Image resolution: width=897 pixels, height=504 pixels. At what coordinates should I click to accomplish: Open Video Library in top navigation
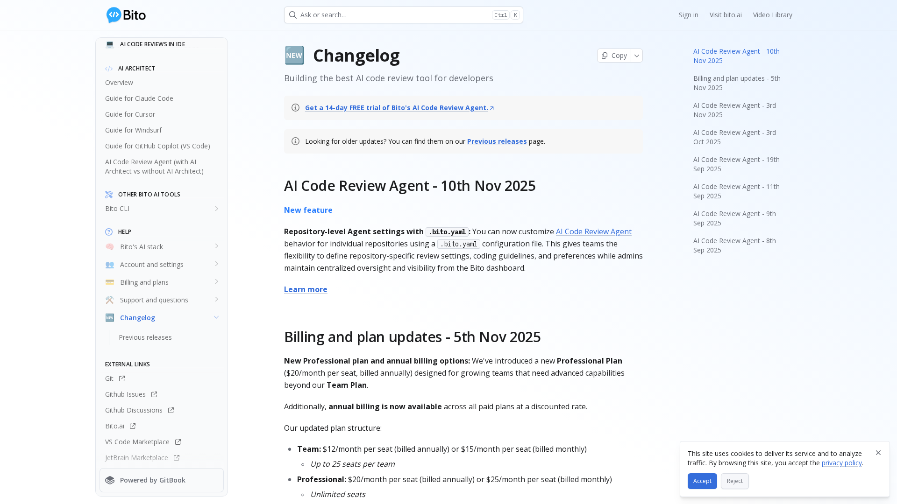[x=772, y=15]
